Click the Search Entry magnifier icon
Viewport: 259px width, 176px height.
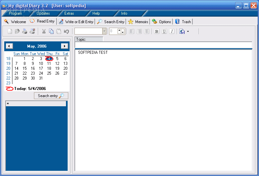click(100, 22)
